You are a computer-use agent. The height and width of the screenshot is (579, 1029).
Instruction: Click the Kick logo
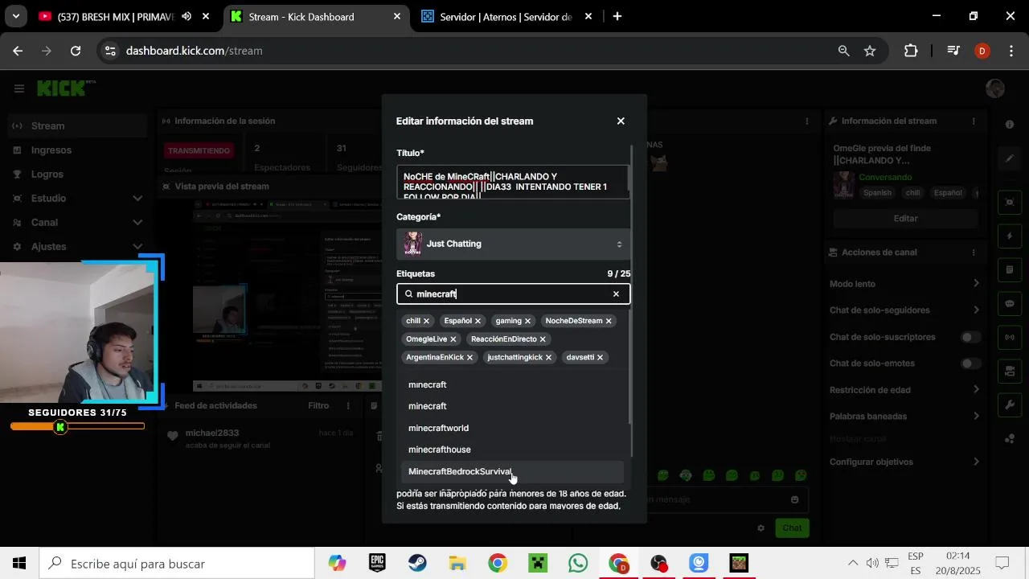(x=65, y=88)
